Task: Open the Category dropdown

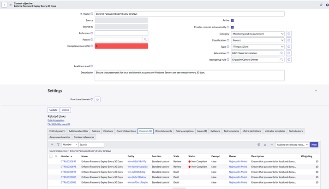Action: (257, 34)
